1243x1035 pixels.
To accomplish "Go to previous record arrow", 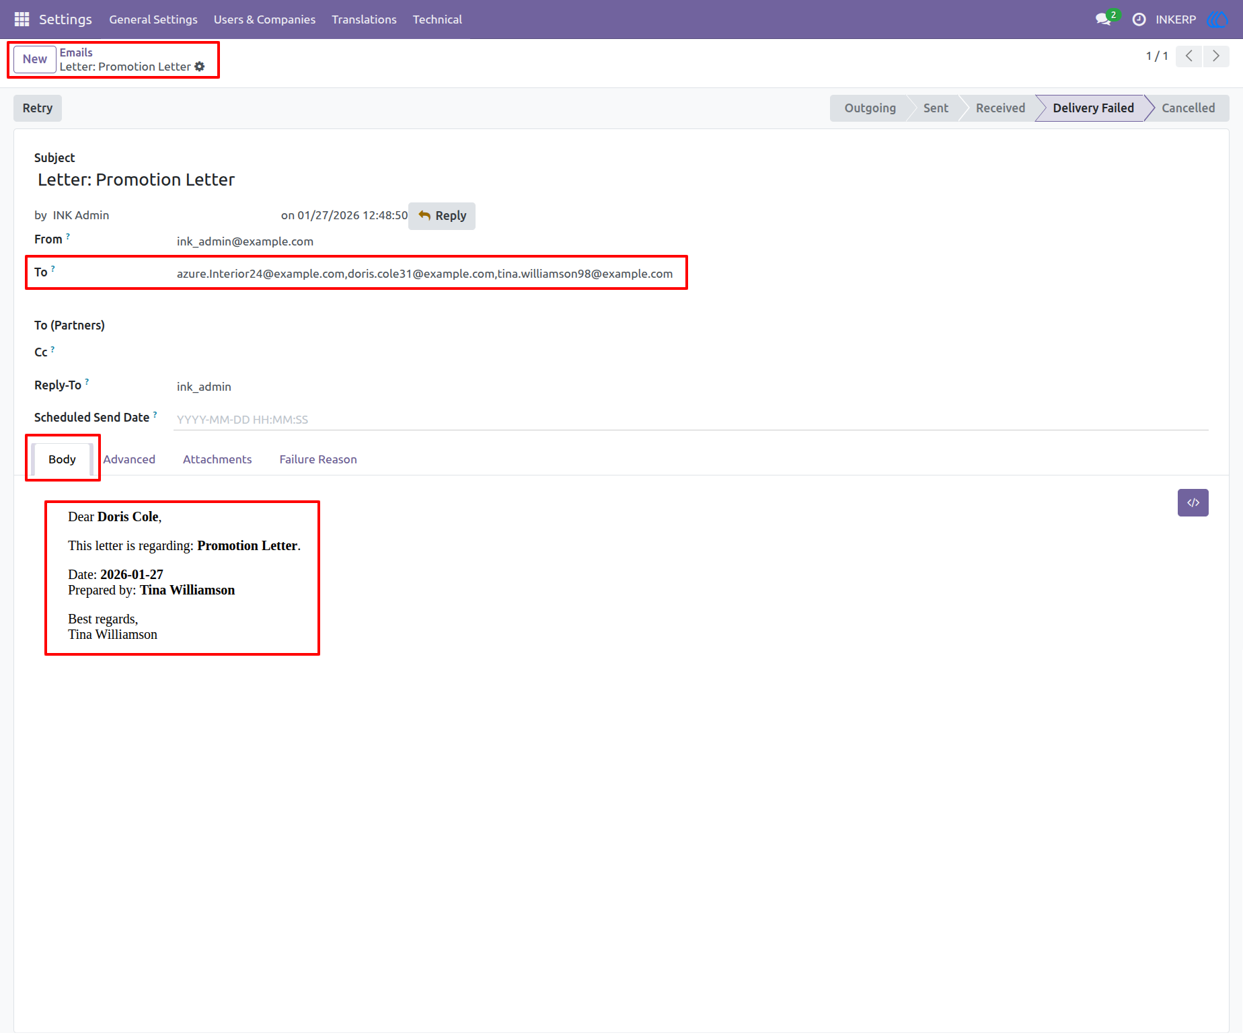I will click(x=1189, y=56).
